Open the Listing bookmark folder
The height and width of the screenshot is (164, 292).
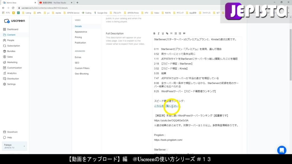[27, 13]
